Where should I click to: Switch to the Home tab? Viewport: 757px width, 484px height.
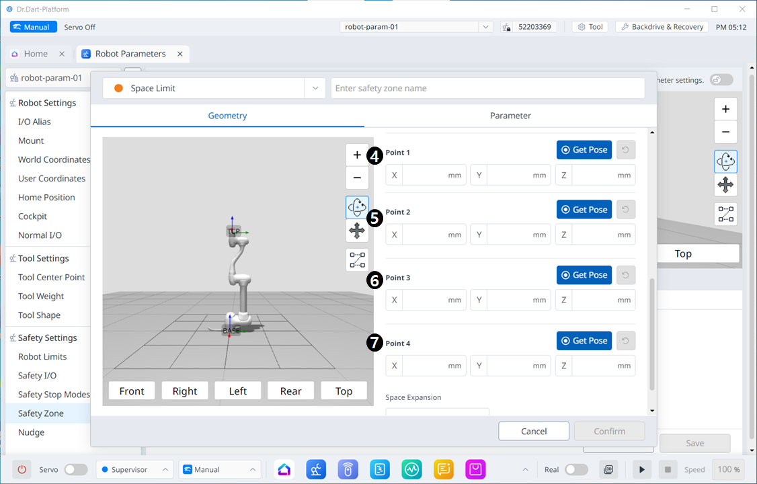pyautogui.click(x=35, y=54)
